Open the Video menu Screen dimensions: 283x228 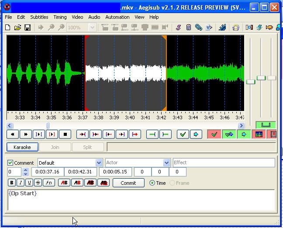click(x=77, y=17)
